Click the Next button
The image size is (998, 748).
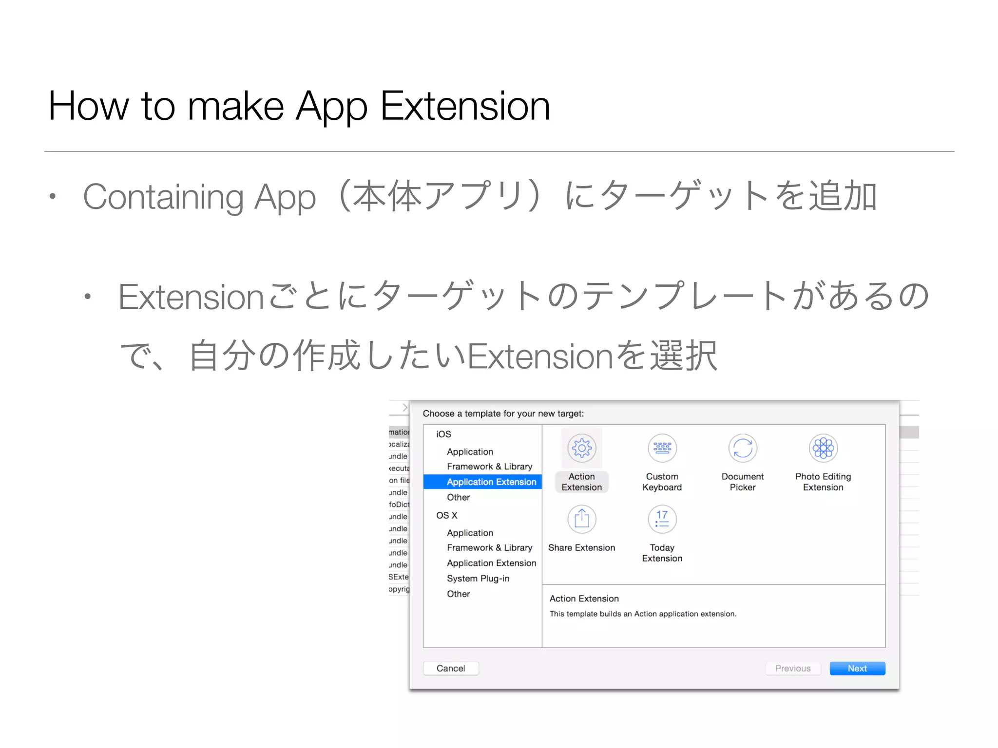click(857, 668)
